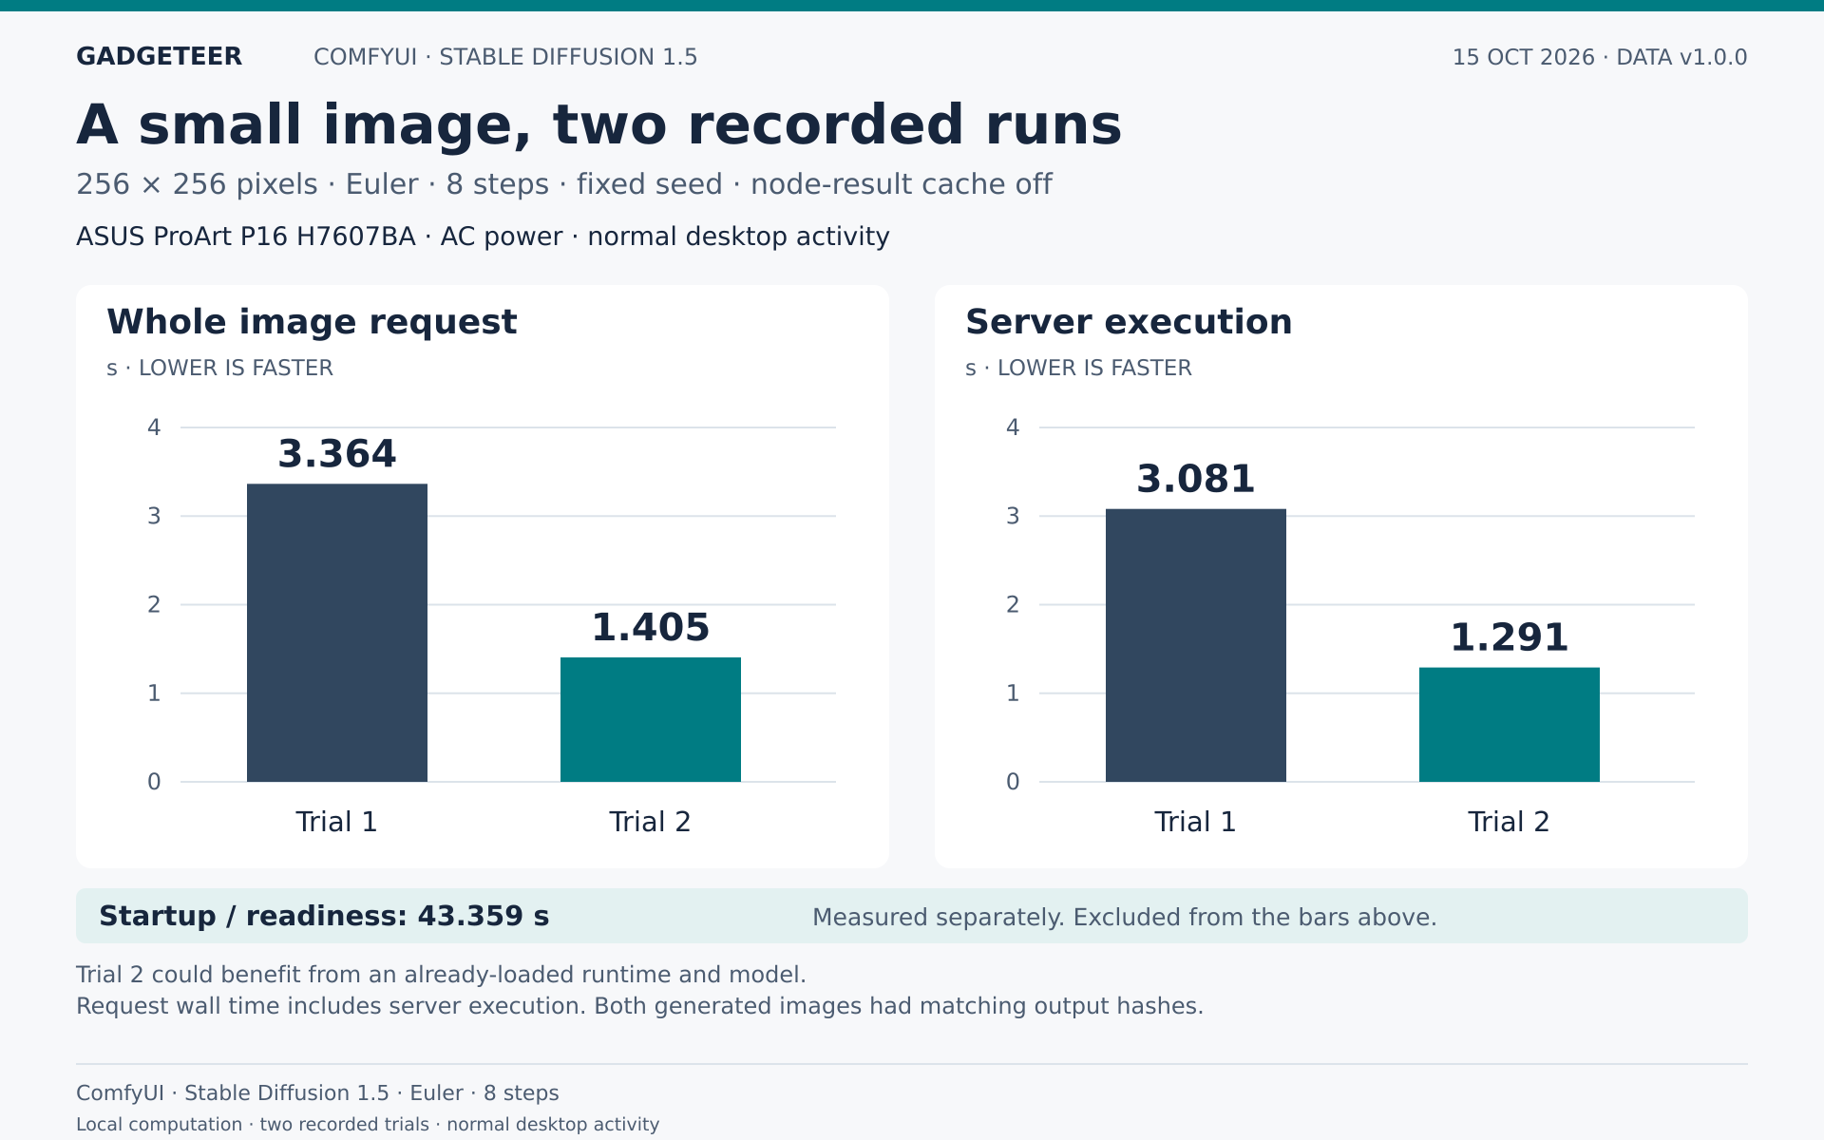Click the teal Trial 2 bar in Server execution chart
This screenshot has height=1140, width=1824.
(1510, 725)
